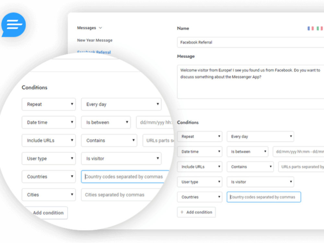The width and height of the screenshot is (324, 243).
Task: Open the Messages dropdown menu
Action: coord(89,28)
